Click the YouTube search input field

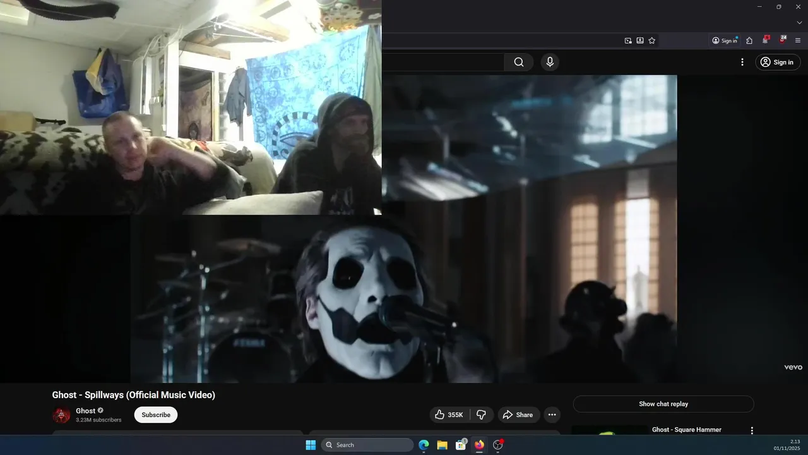tap(443, 62)
